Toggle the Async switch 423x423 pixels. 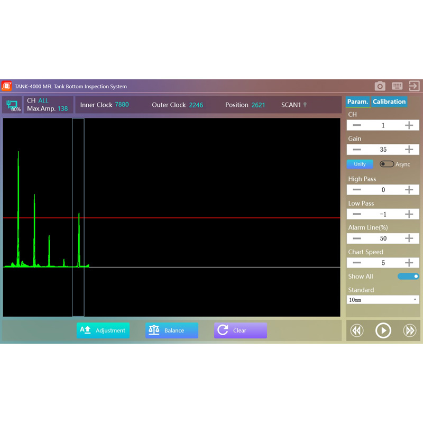[x=387, y=164]
